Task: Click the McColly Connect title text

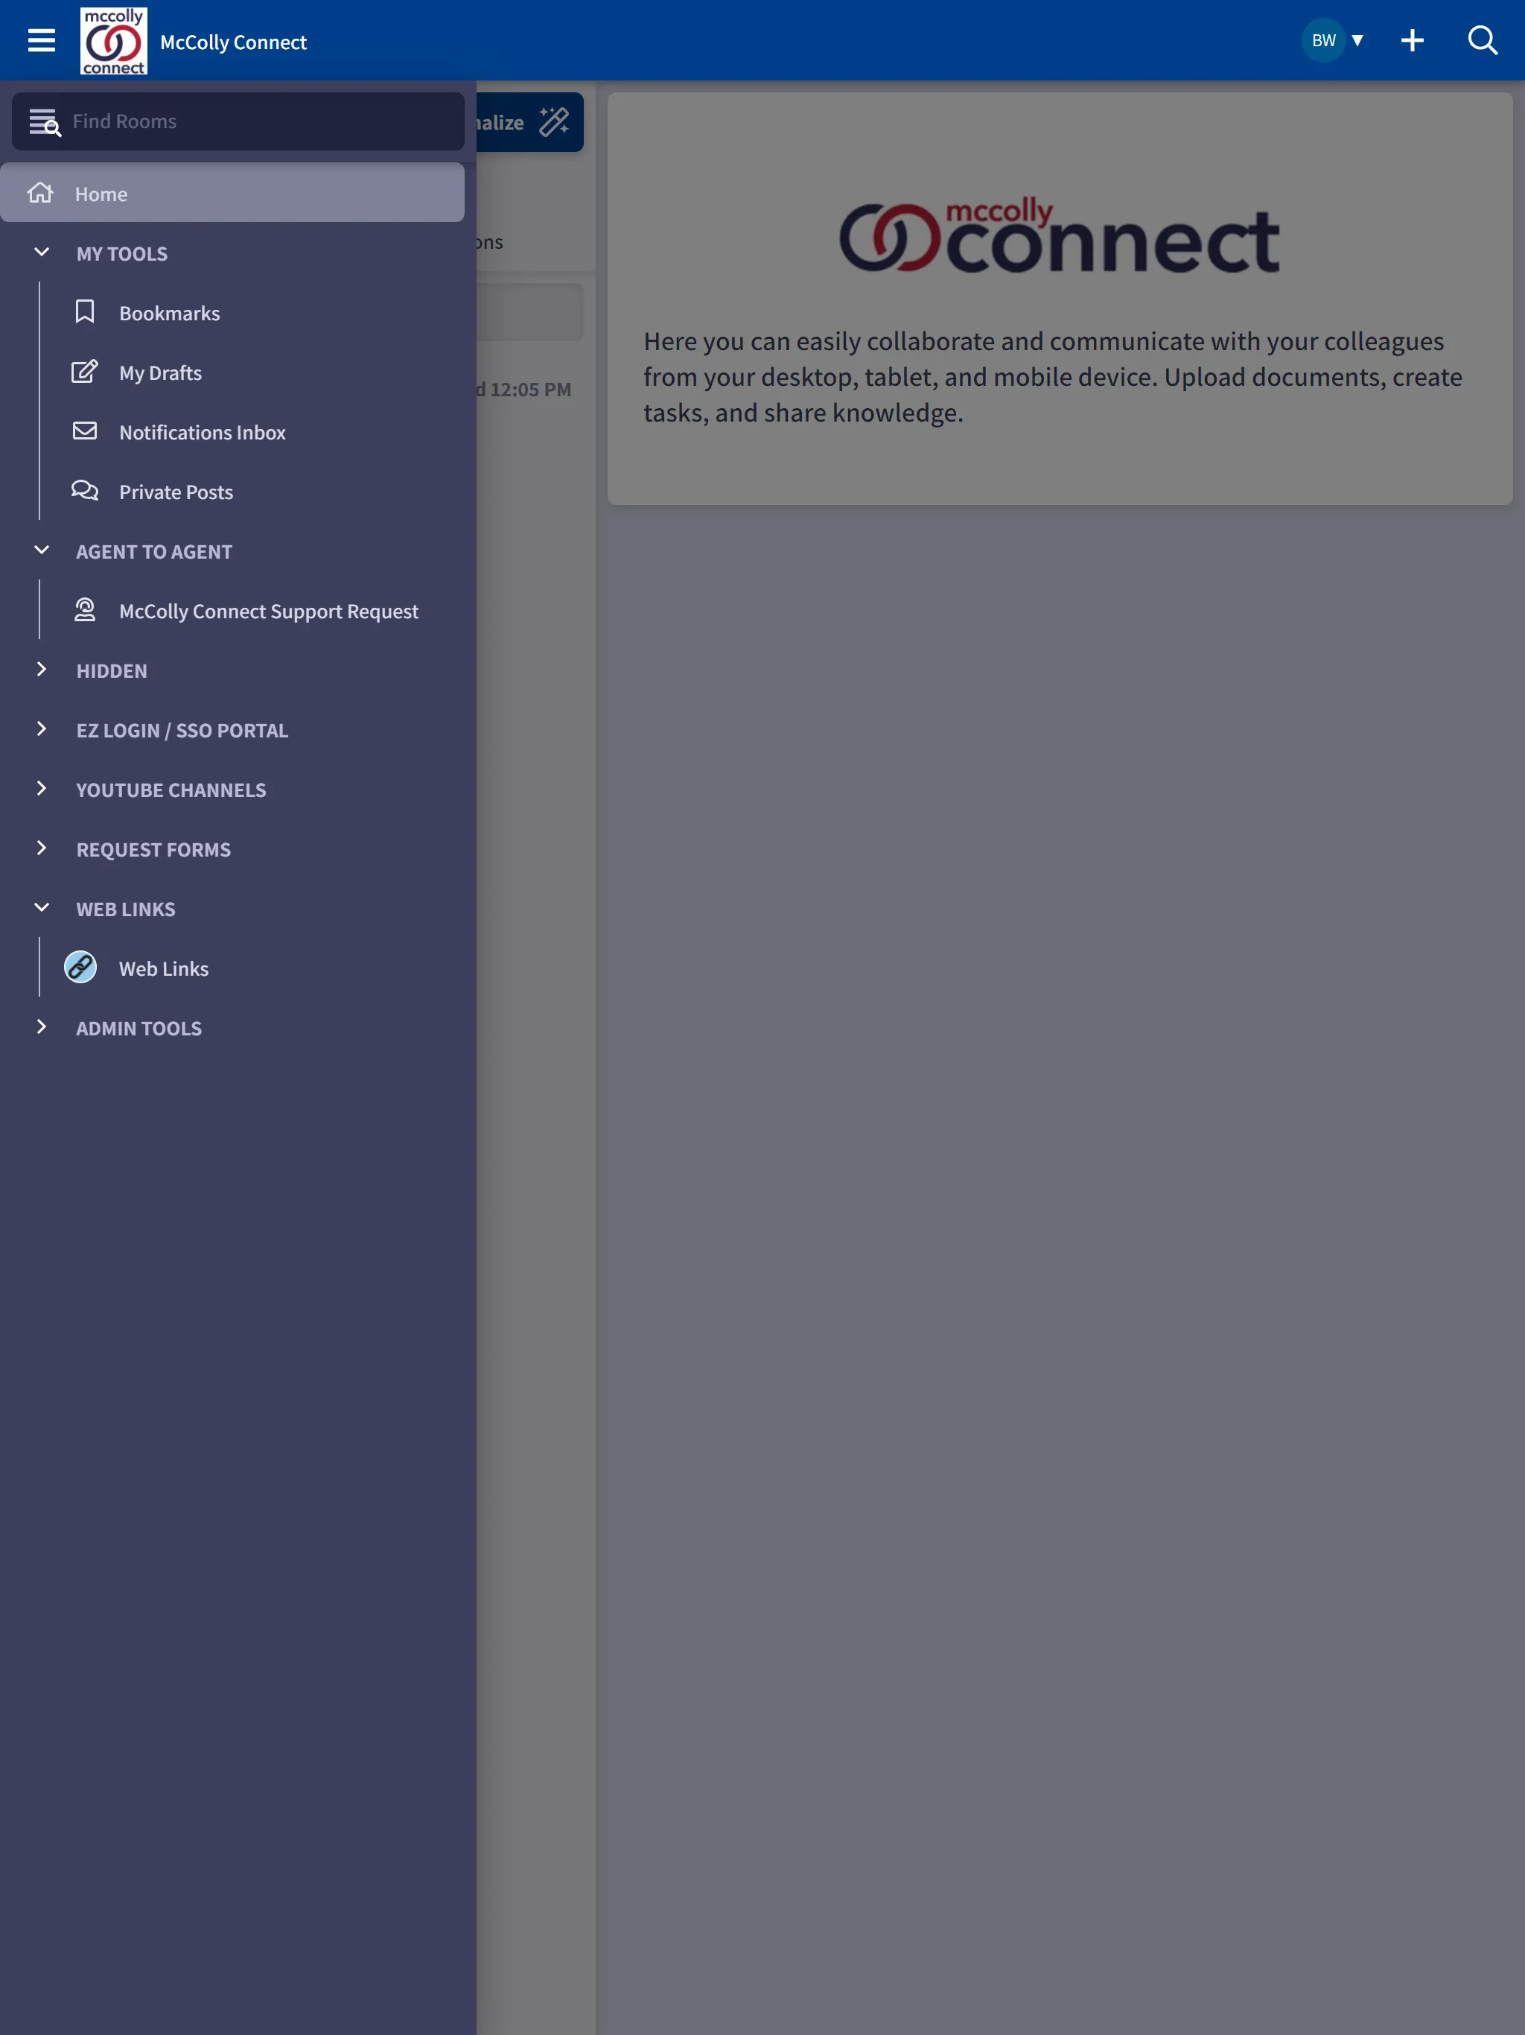Action: tap(234, 42)
